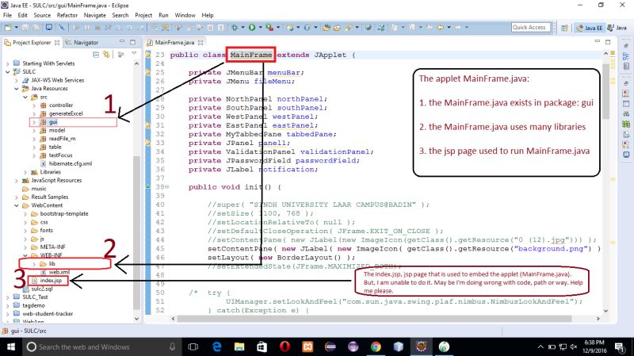Collapse the SULC project node
The height and width of the screenshot is (356, 634).
pyautogui.click(x=8, y=71)
